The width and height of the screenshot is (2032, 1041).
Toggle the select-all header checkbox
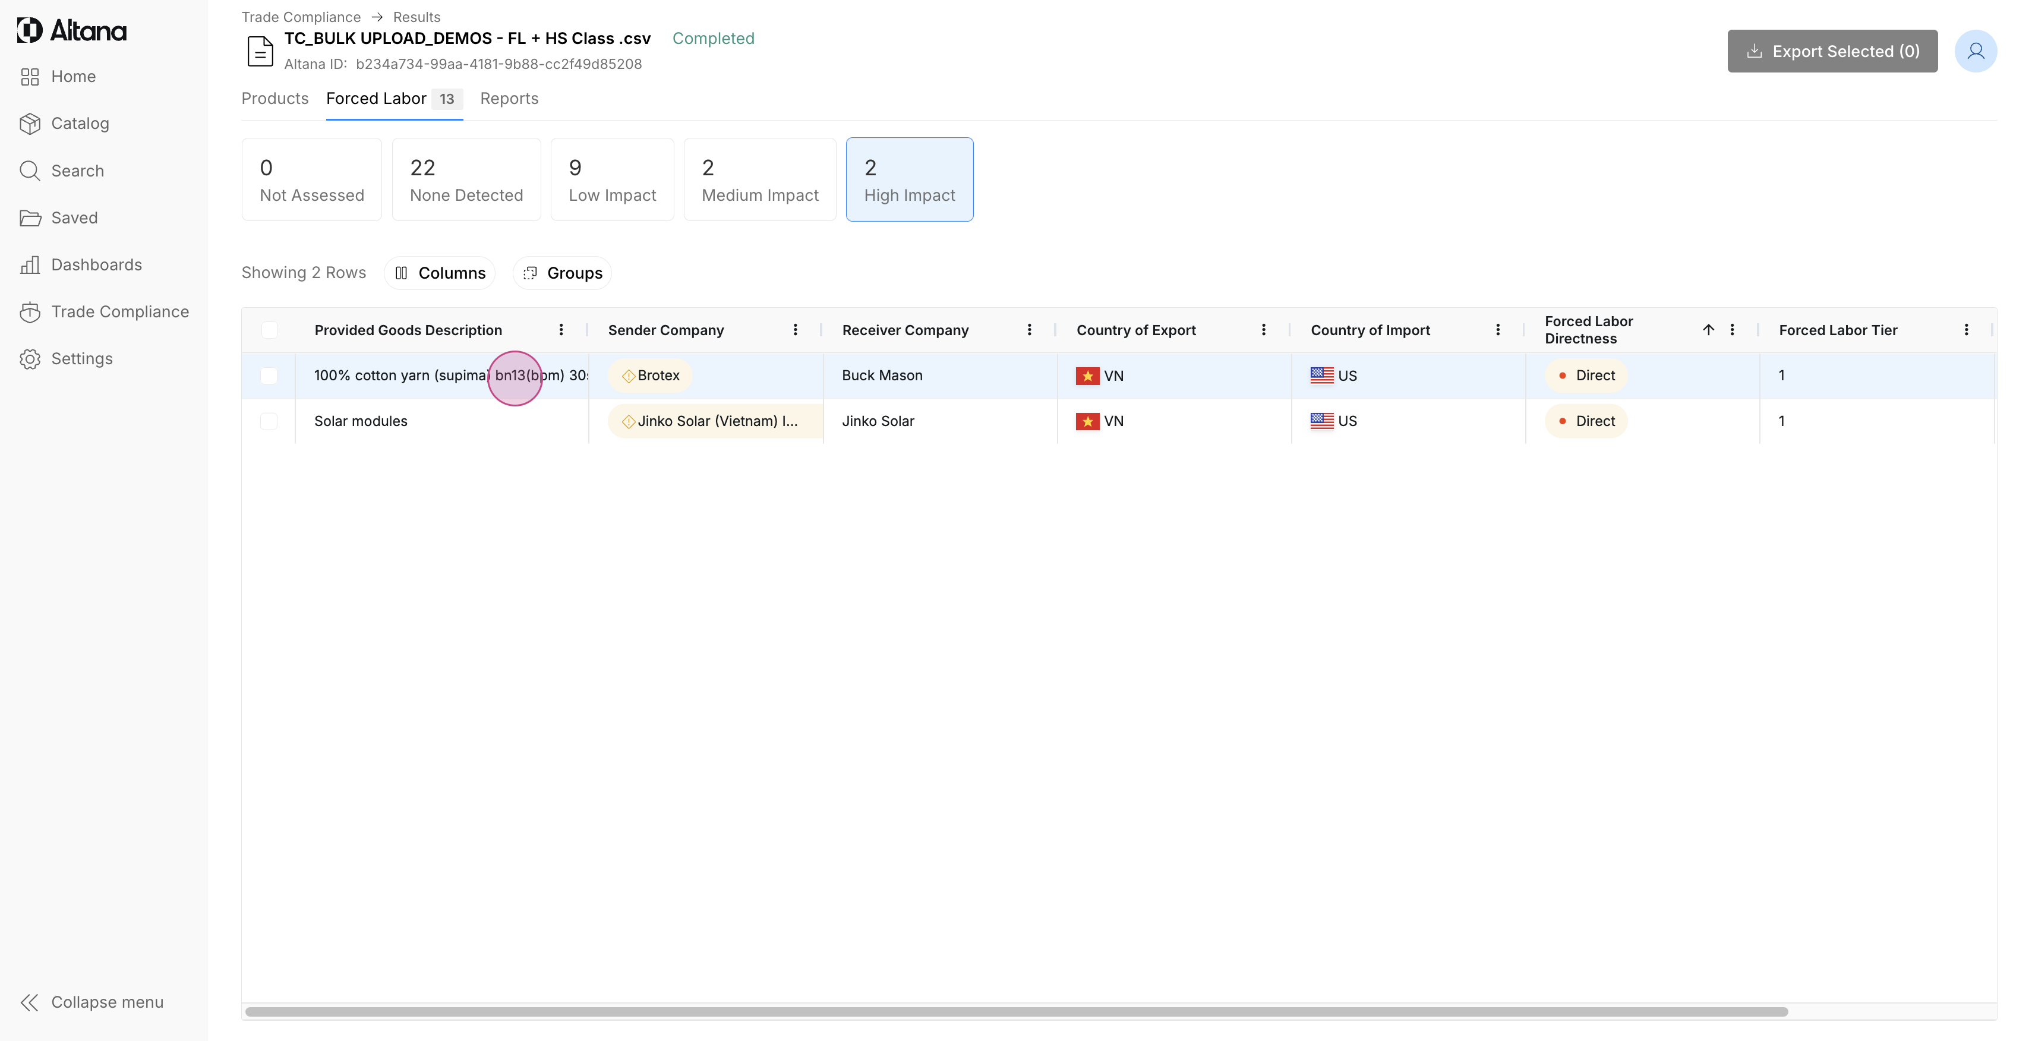pyautogui.click(x=269, y=330)
